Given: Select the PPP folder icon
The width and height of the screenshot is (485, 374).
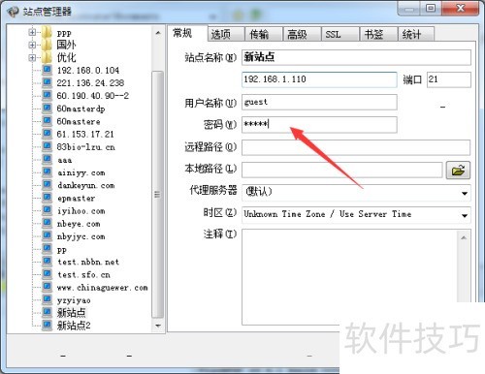Looking at the screenshot, I should tap(47, 32).
